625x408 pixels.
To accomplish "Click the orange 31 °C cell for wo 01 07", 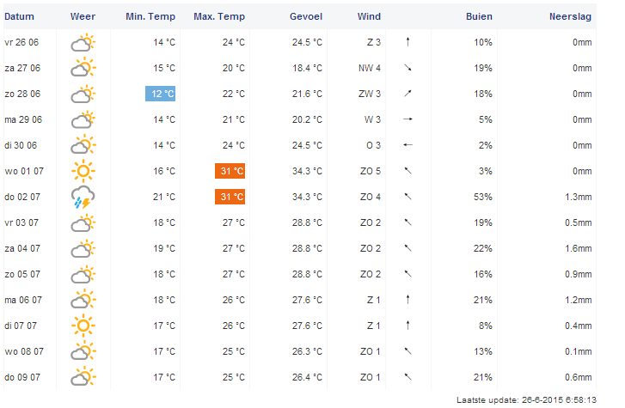I will click(x=230, y=171).
